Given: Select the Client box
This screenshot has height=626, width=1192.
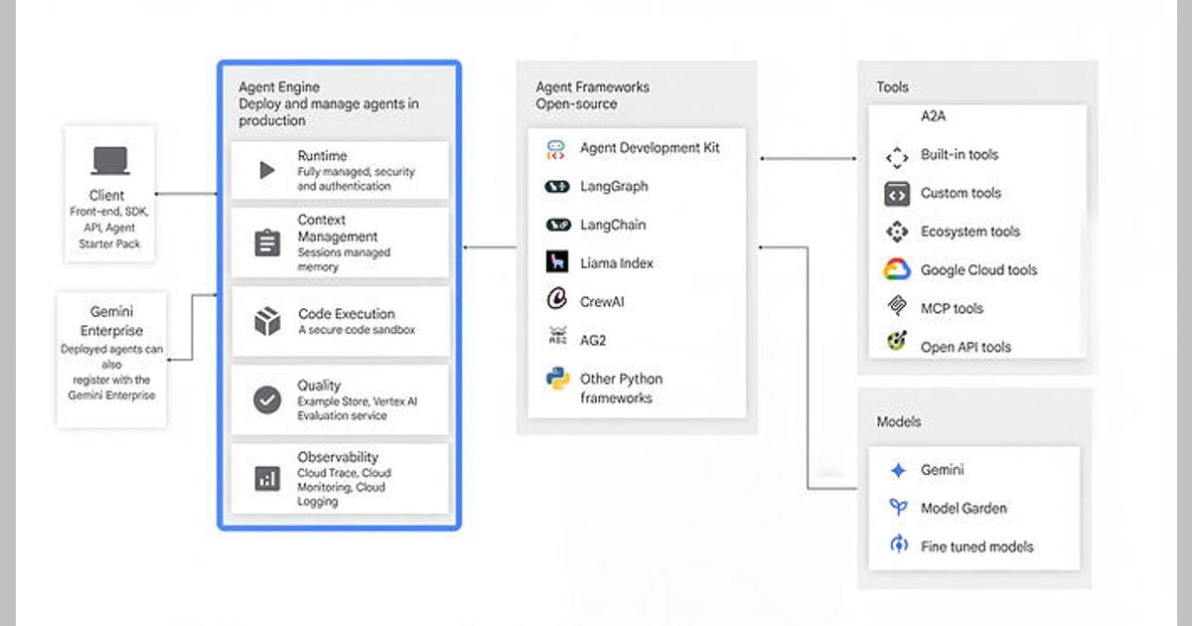Looking at the screenshot, I should pos(109,194).
